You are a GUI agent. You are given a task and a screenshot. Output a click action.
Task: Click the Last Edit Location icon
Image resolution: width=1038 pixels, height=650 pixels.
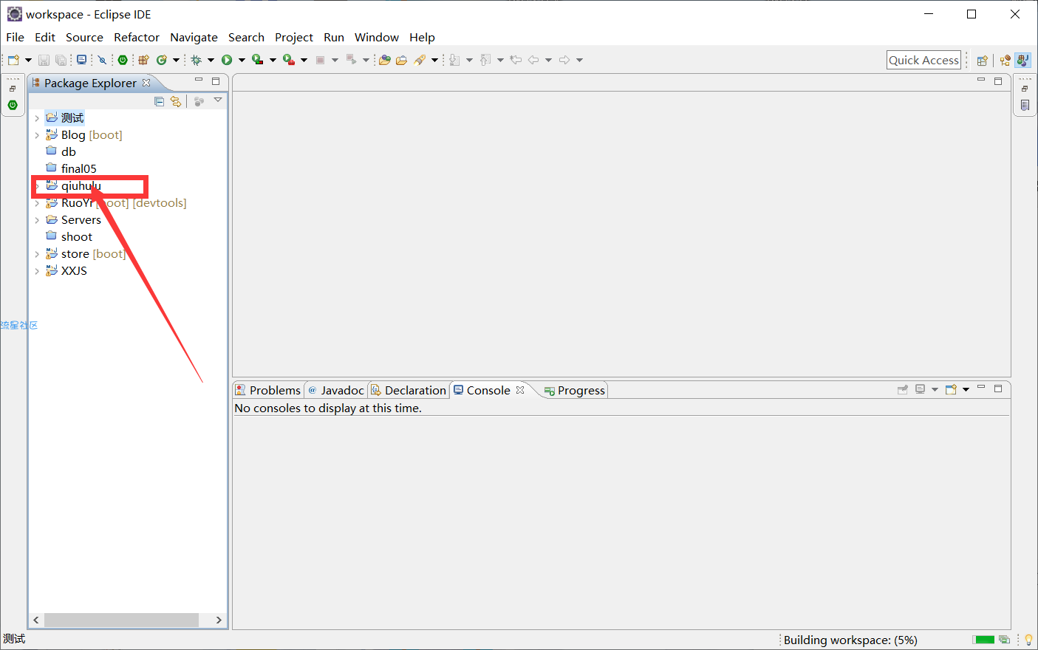click(516, 60)
